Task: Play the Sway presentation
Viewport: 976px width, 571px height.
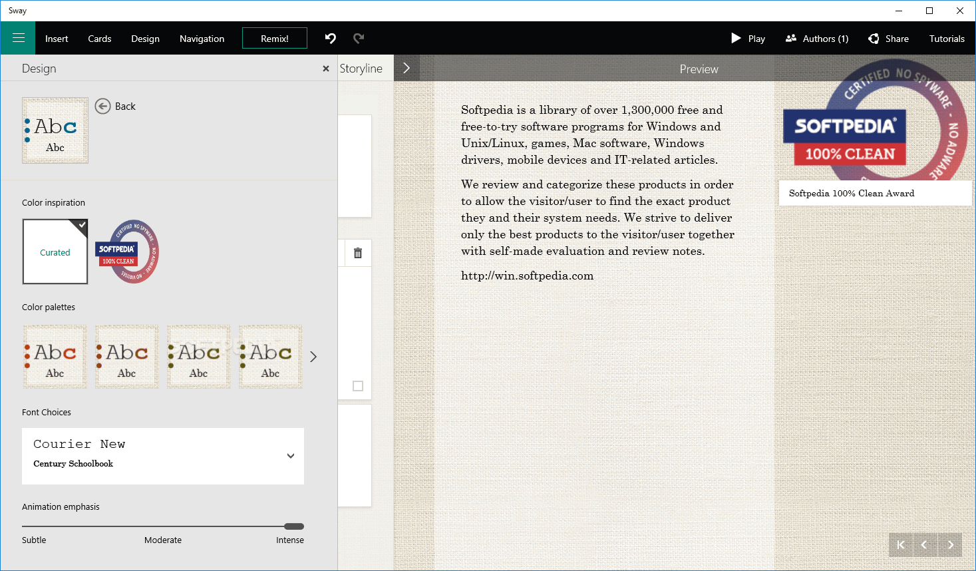Action: pyautogui.click(x=748, y=39)
